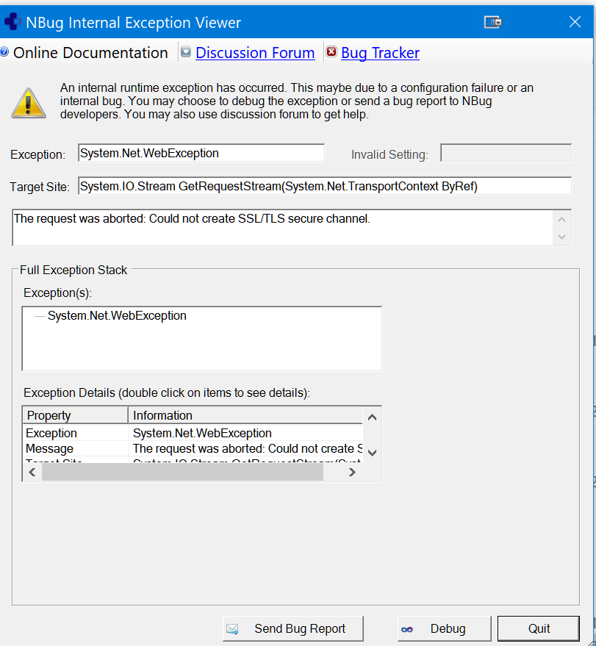Image resolution: width=596 pixels, height=646 pixels.
Task: Click inside the Target Site field
Action: (324, 187)
